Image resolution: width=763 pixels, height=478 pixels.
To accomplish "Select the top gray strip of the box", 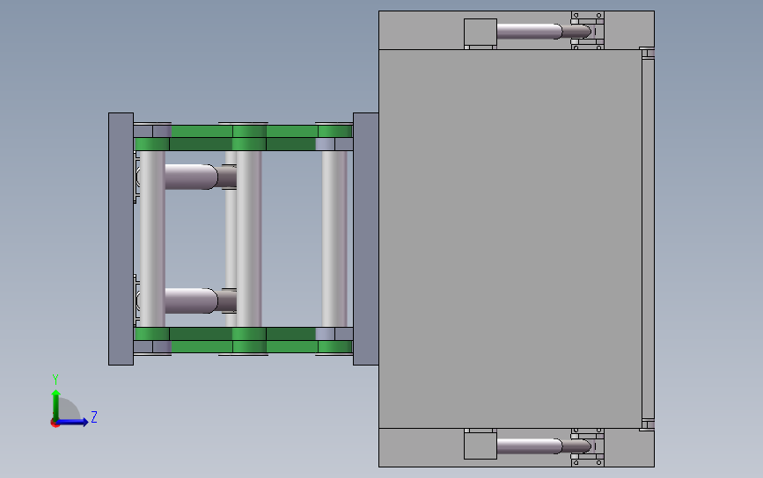I will [x=517, y=30].
